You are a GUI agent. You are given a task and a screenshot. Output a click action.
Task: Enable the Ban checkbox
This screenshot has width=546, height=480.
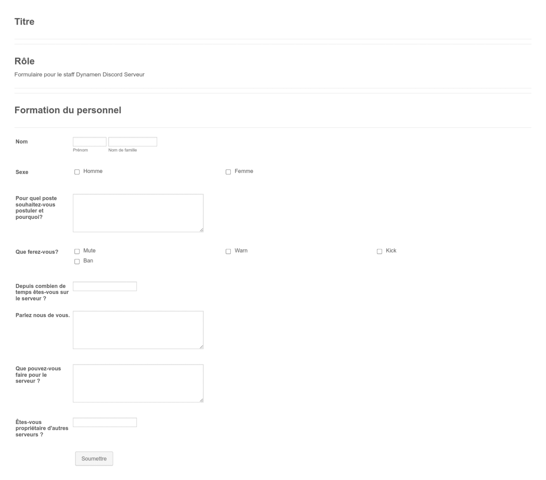(x=77, y=261)
